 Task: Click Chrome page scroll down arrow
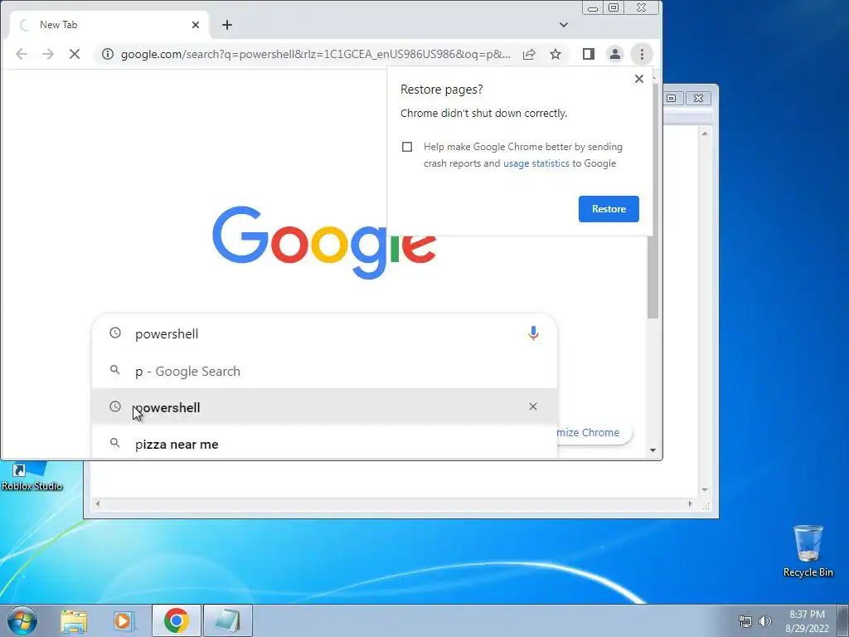(x=653, y=450)
